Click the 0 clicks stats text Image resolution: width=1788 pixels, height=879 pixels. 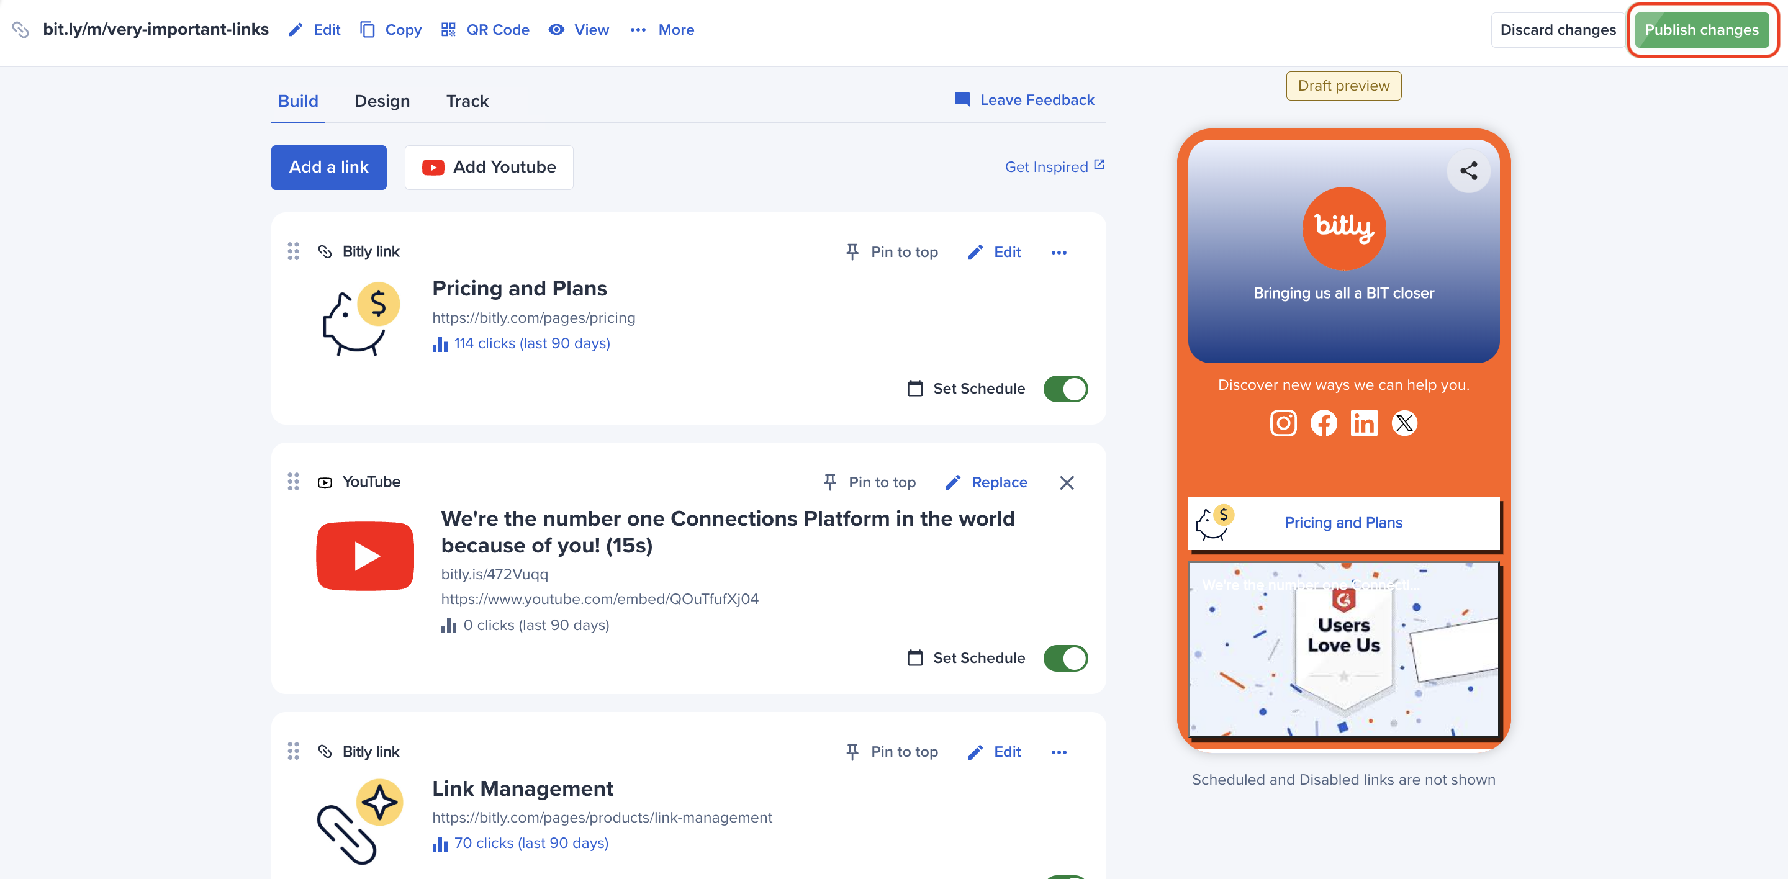coord(525,625)
